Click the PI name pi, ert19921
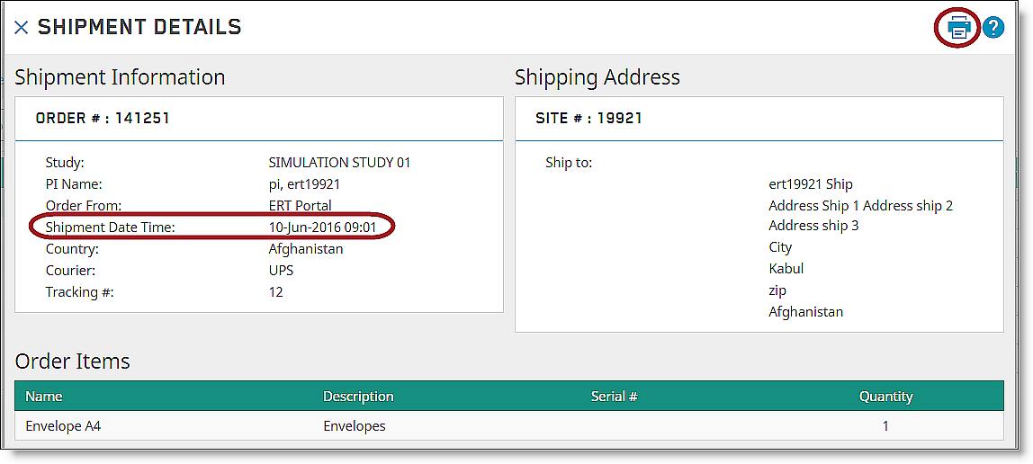 [x=304, y=184]
